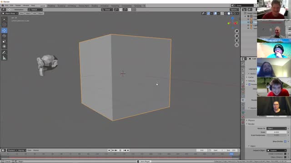Select the Cursor tool
Screen dimensions: 291x163
tap(4, 24)
